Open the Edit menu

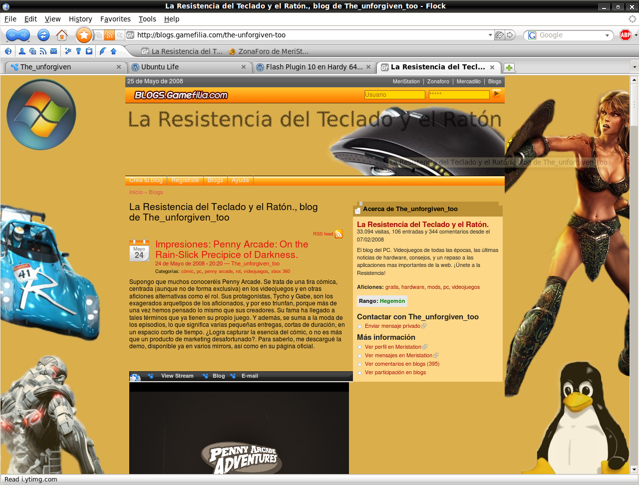click(x=31, y=19)
